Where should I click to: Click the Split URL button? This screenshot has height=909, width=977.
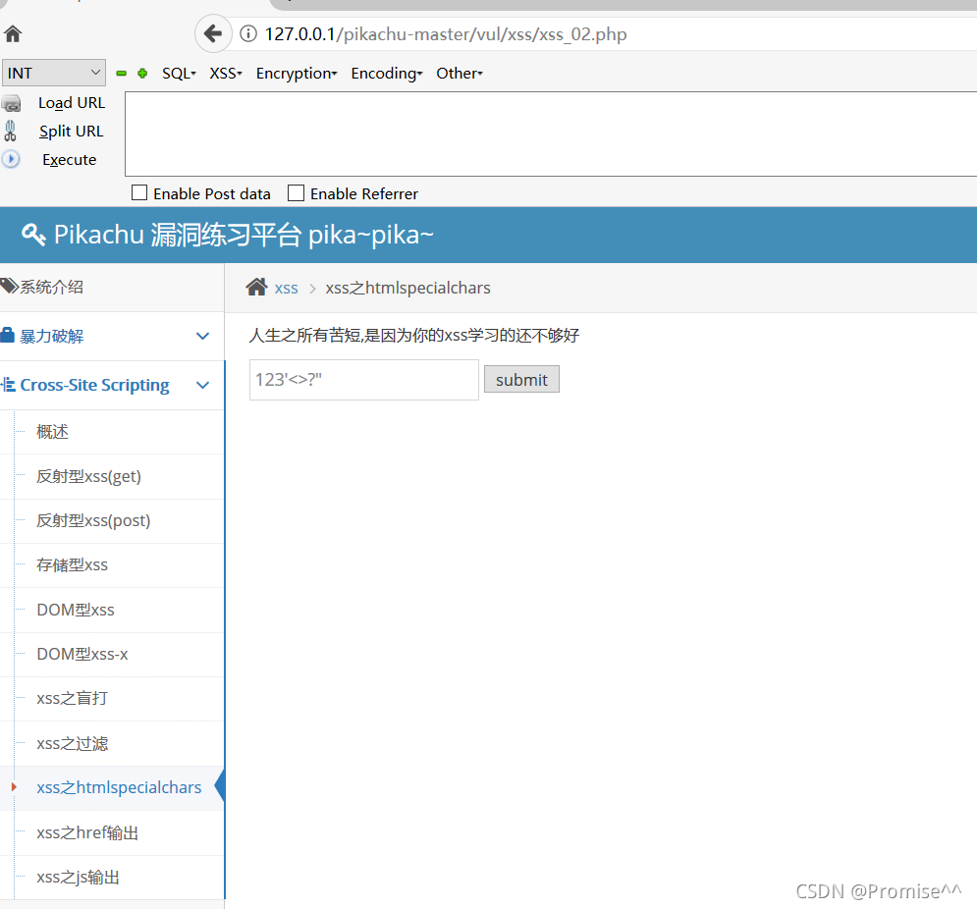point(71,132)
